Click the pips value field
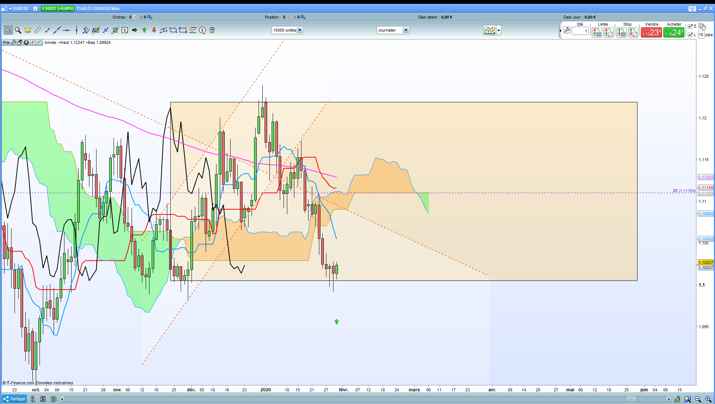715x404 pixels. point(701,35)
